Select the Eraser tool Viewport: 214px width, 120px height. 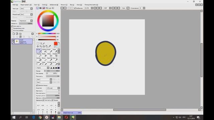[x=44, y=55]
